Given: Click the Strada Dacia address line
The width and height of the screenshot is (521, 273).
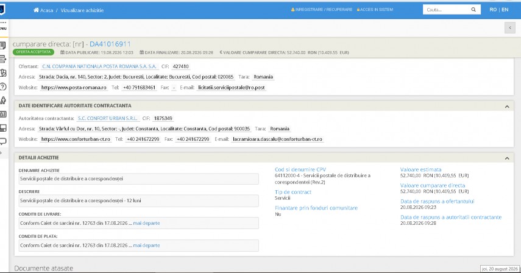Looking at the screenshot, I should point(136,77).
